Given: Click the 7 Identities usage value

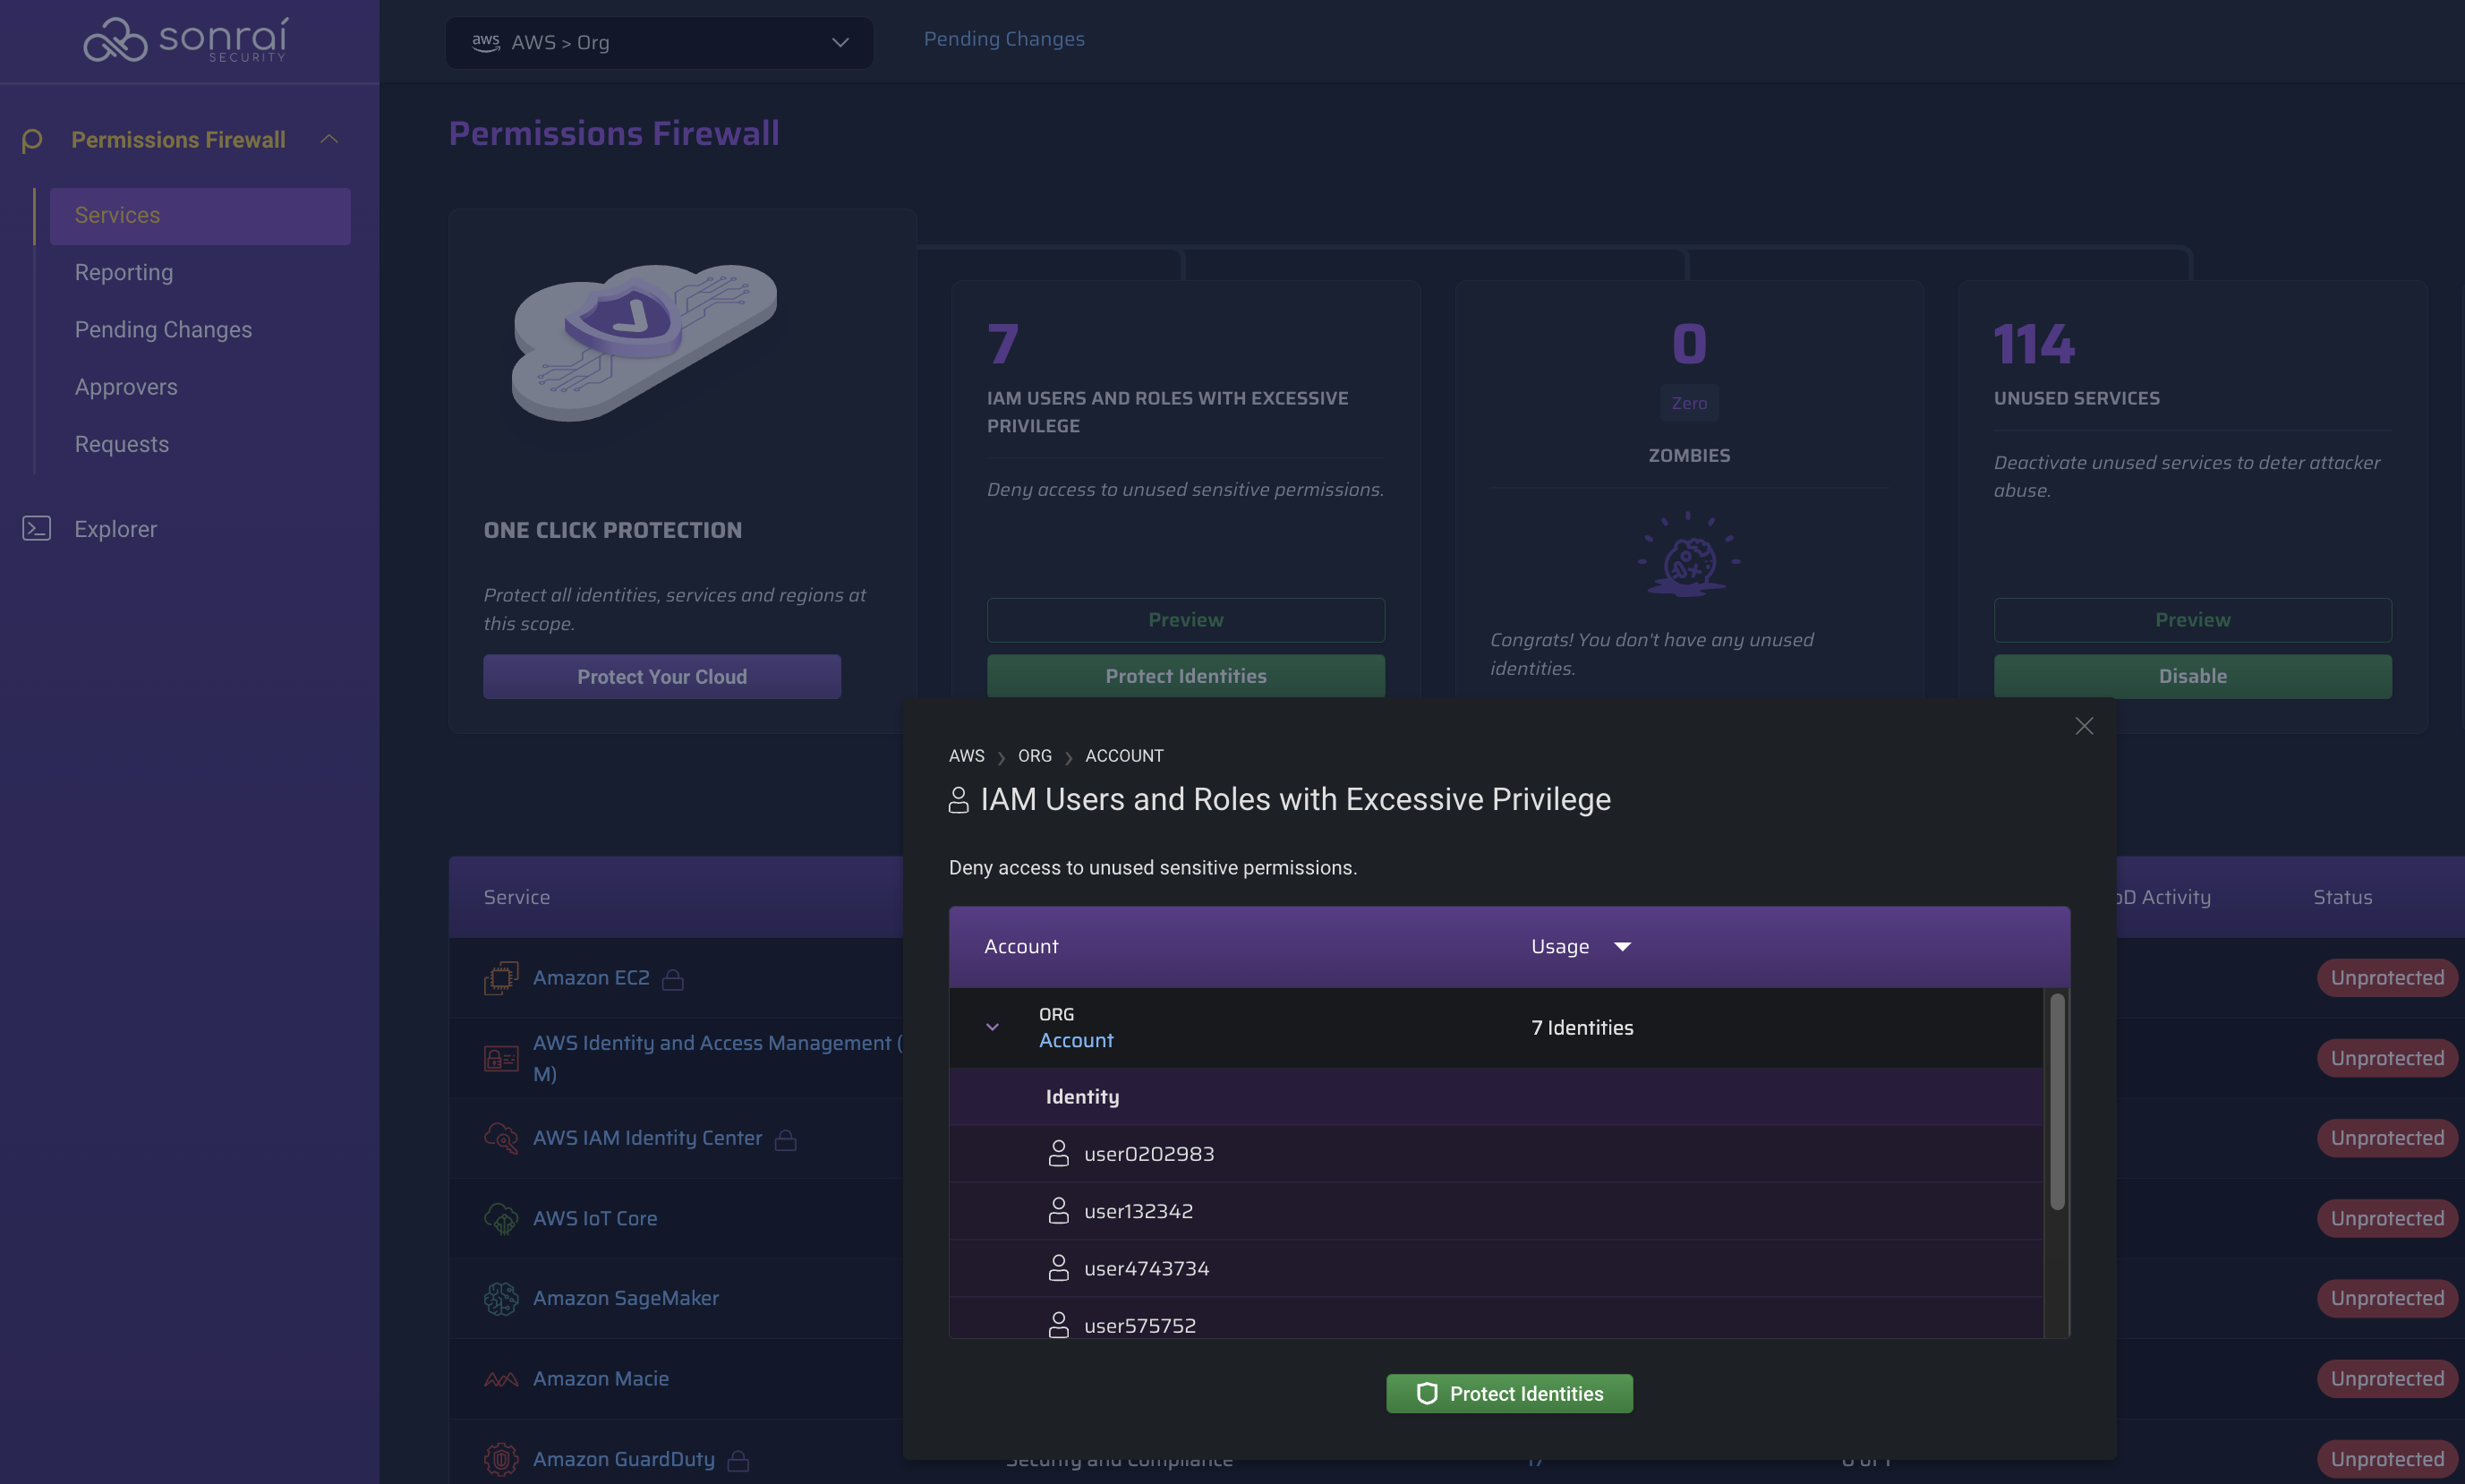Looking at the screenshot, I should point(1582,1028).
